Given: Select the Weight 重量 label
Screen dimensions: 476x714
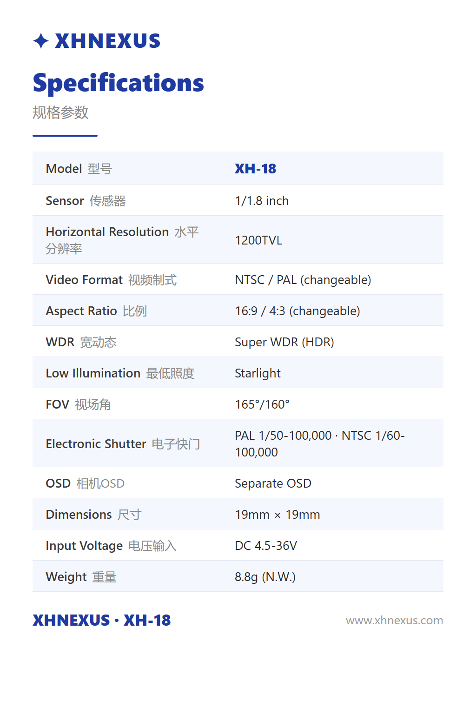Looking at the screenshot, I should [81, 577].
